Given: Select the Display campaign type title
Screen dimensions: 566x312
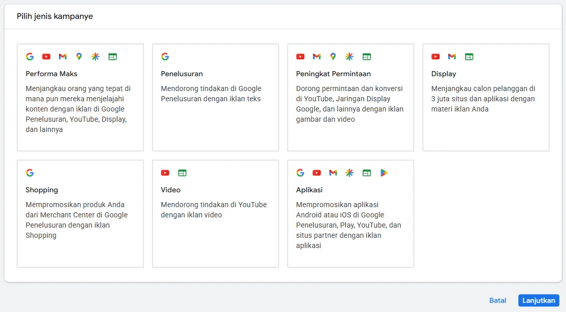Looking at the screenshot, I should point(444,74).
